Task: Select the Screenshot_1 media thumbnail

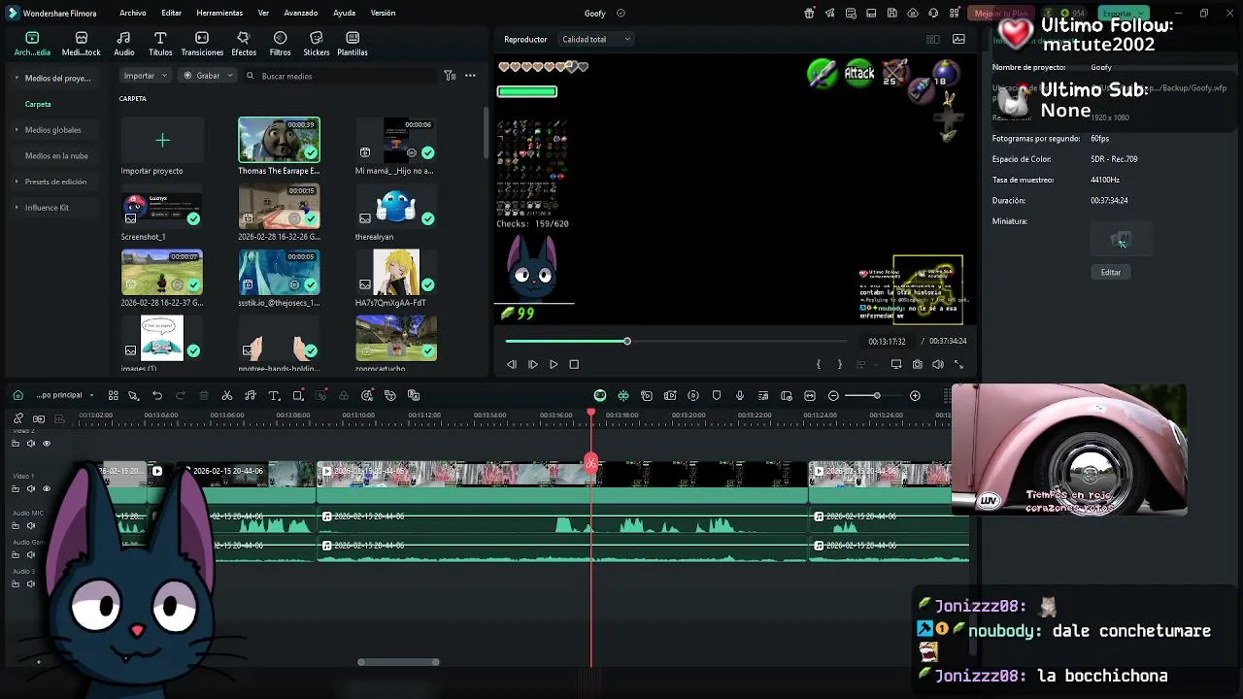Action: tap(162, 207)
